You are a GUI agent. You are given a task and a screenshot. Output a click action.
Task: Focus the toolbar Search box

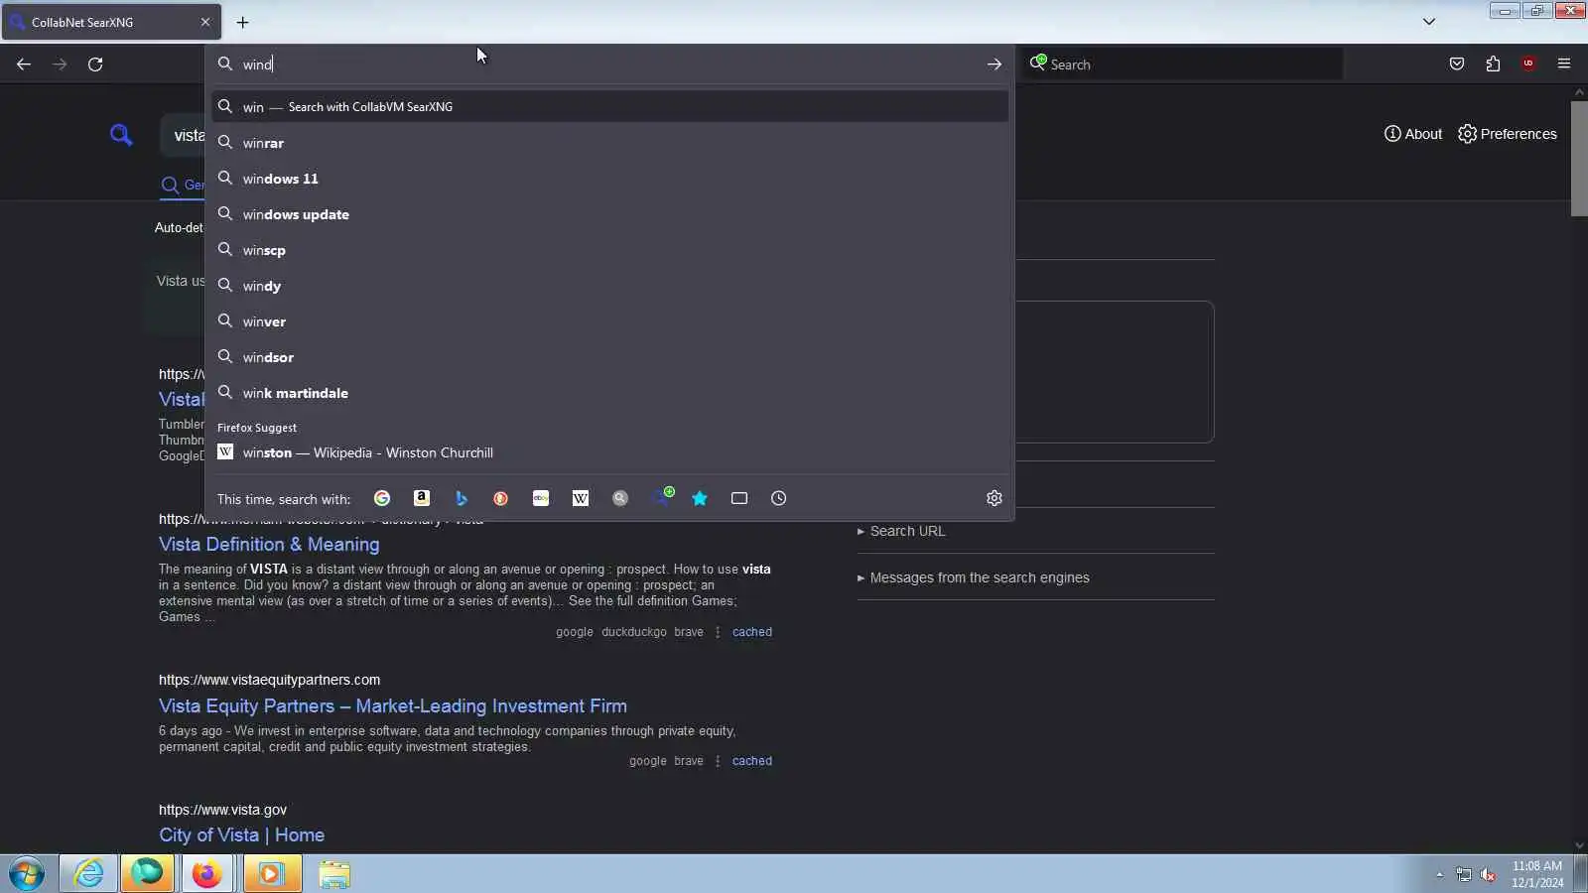point(1183,64)
